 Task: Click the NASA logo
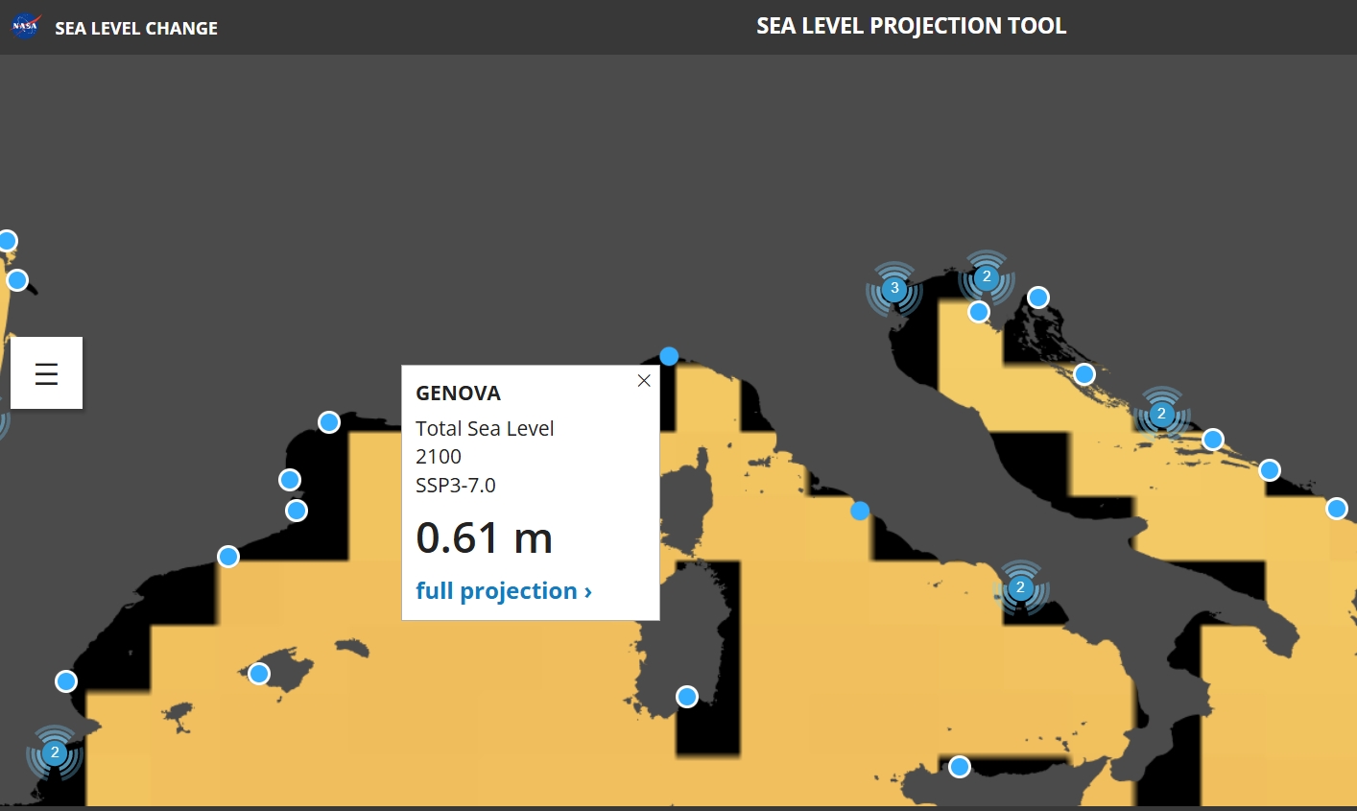[x=25, y=27]
